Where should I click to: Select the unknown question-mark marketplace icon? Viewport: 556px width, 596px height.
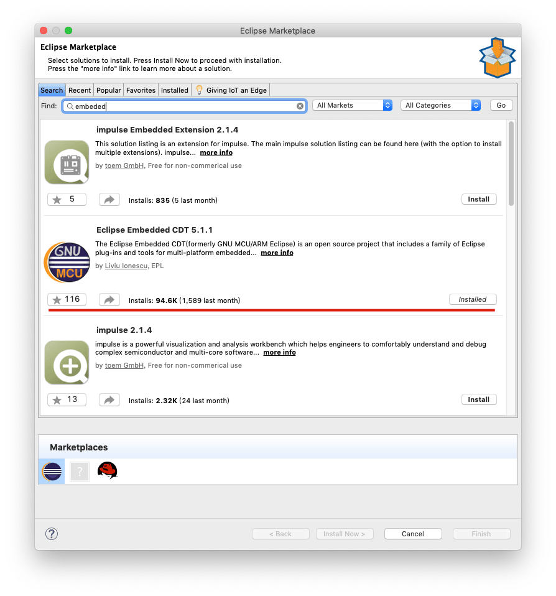click(80, 472)
